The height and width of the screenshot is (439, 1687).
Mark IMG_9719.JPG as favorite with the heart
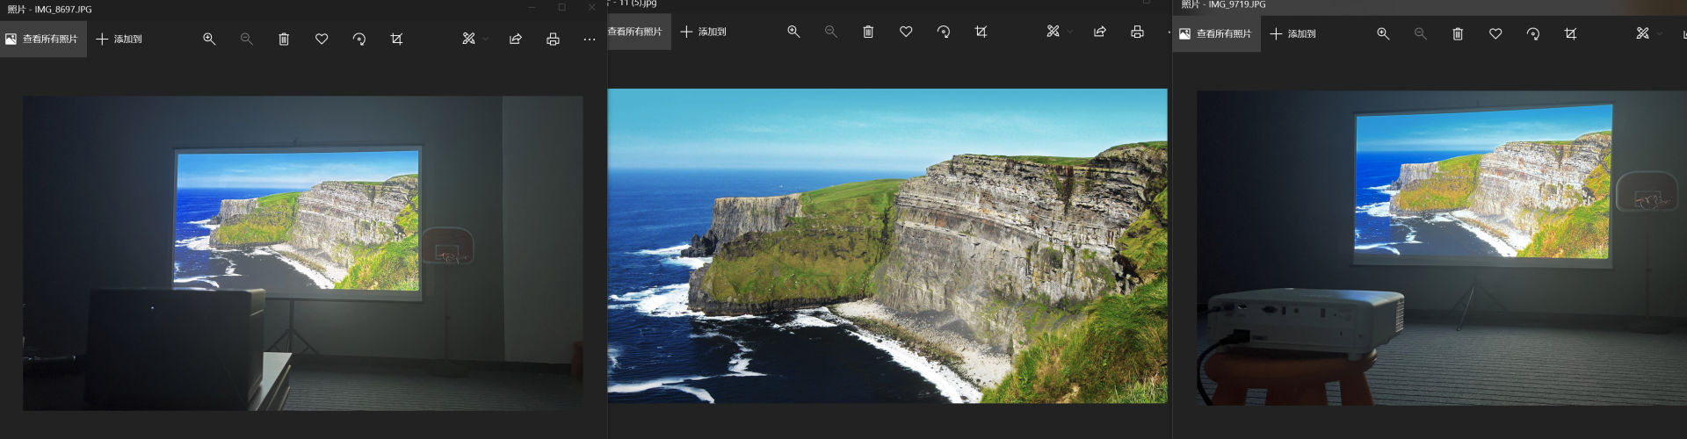[1495, 34]
